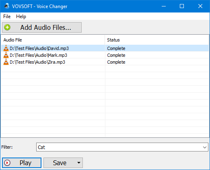Click the Add Audio Files button
The width and height of the screenshot is (210, 170).
(x=42, y=27)
